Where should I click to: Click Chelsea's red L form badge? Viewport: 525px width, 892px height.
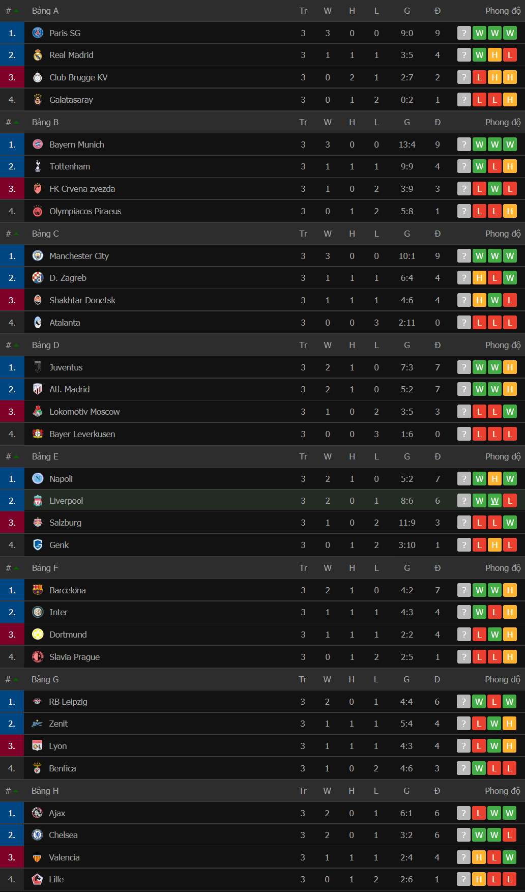click(x=509, y=835)
